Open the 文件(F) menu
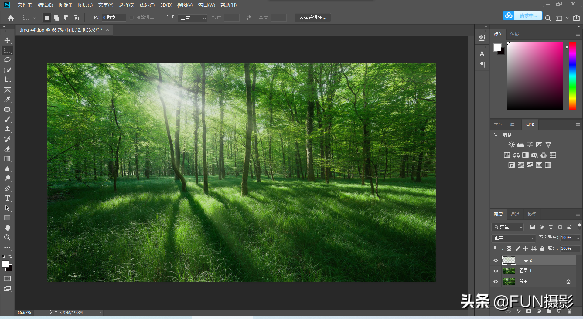The height and width of the screenshot is (319, 583). [x=25, y=5]
